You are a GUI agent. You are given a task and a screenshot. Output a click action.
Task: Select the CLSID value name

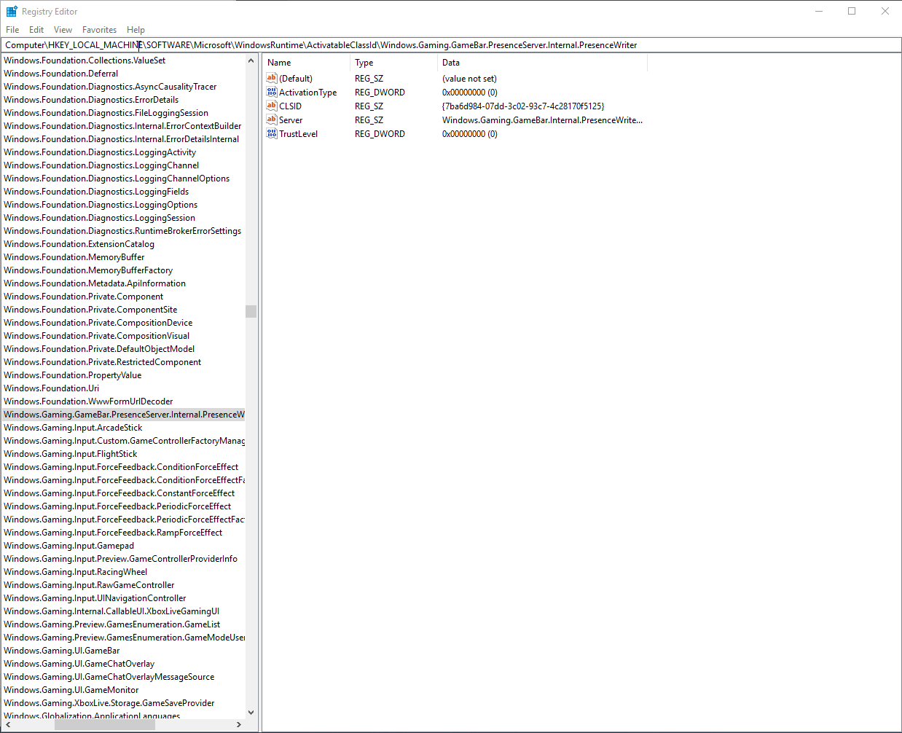290,106
